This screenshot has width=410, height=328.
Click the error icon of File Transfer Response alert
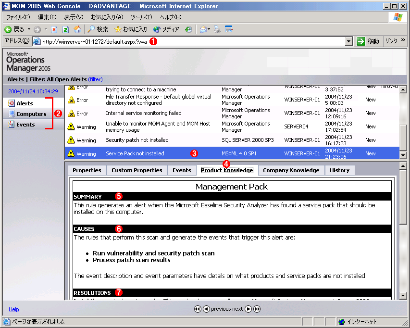click(71, 100)
